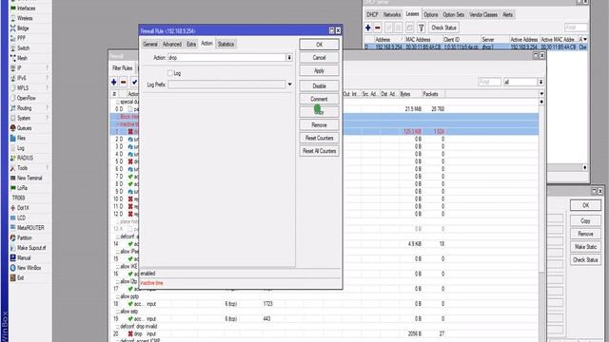Open the Bridge sidebar item
The image size is (609, 342).
click(23, 28)
